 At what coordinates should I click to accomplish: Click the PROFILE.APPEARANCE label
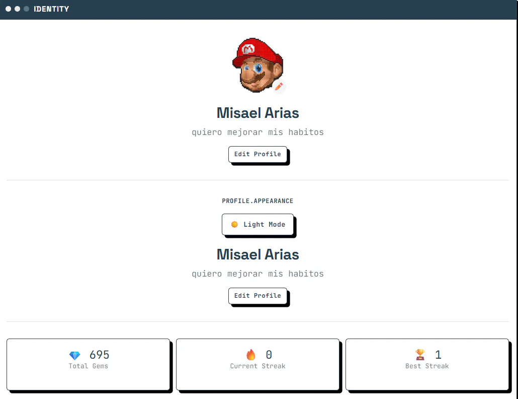pos(257,201)
